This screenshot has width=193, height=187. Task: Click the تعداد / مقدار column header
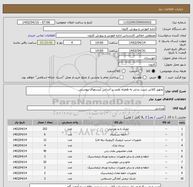pyautogui.click(x=45, y=122)
